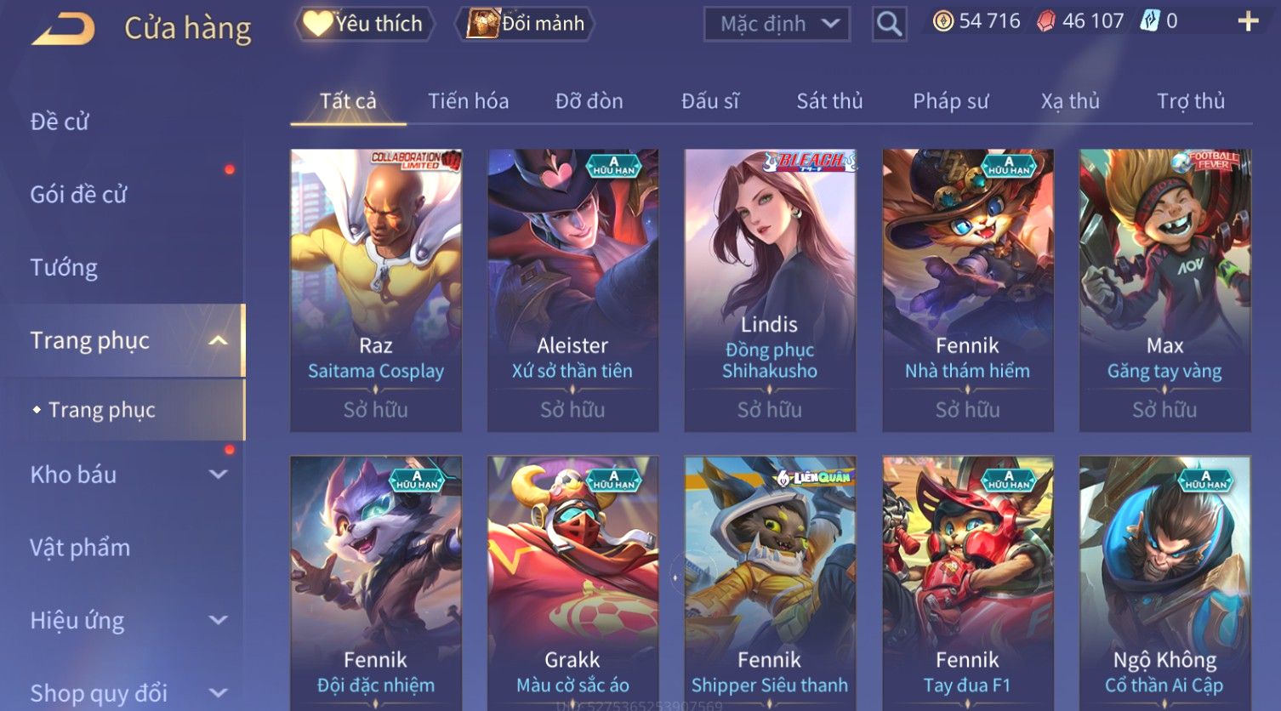Image resolution: width=1281 pixels, height=711 pixels.
Task: Select the Lindis Đồng phục Shihakusho card
Action: point(770,290)
